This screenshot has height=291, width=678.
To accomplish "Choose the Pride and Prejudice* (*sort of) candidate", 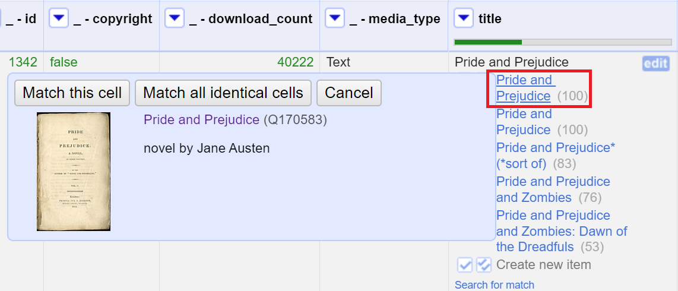I will [x=555, y=156].
